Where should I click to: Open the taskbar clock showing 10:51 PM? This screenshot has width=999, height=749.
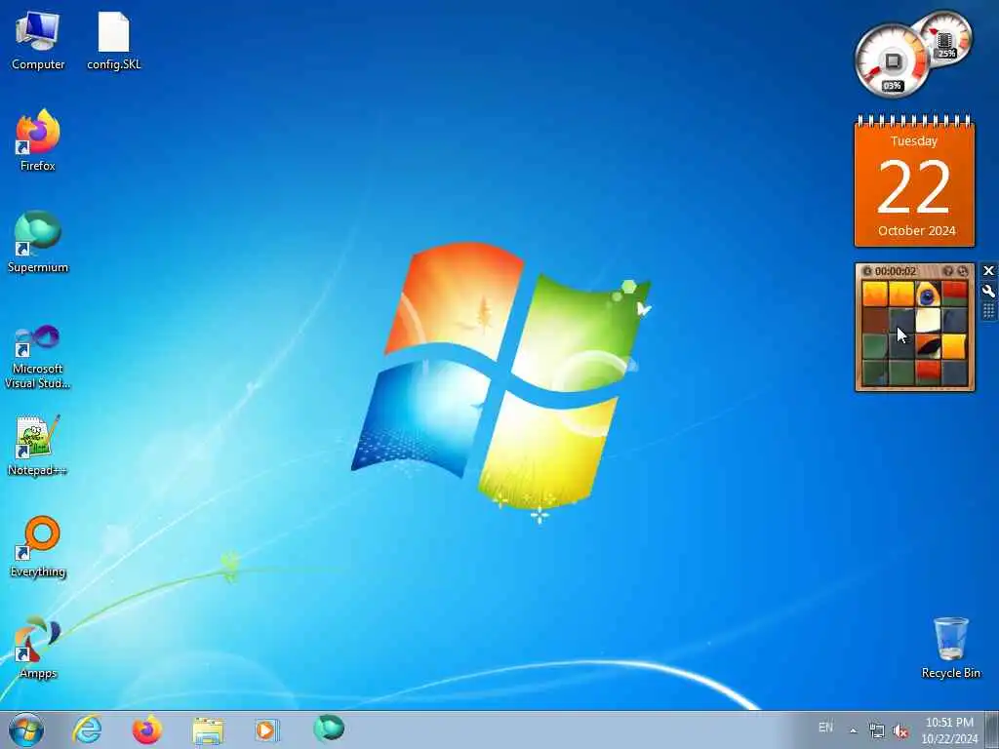point(949,730)
